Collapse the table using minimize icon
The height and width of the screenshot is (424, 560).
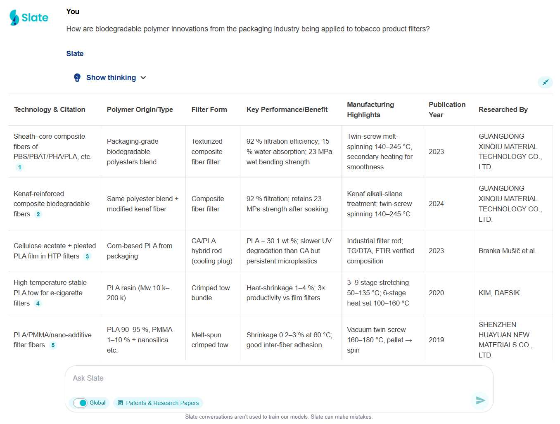click(x=545, y=82)
